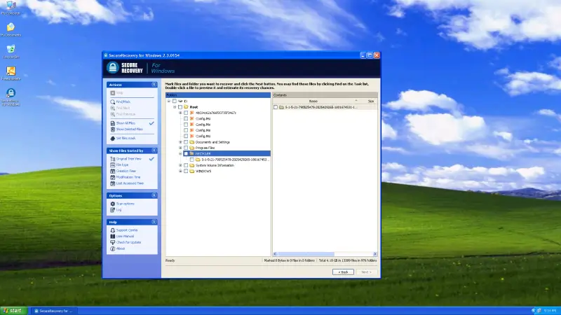Select the Documents and Settings tree label
Screen dimensions: 561x315
212,142
